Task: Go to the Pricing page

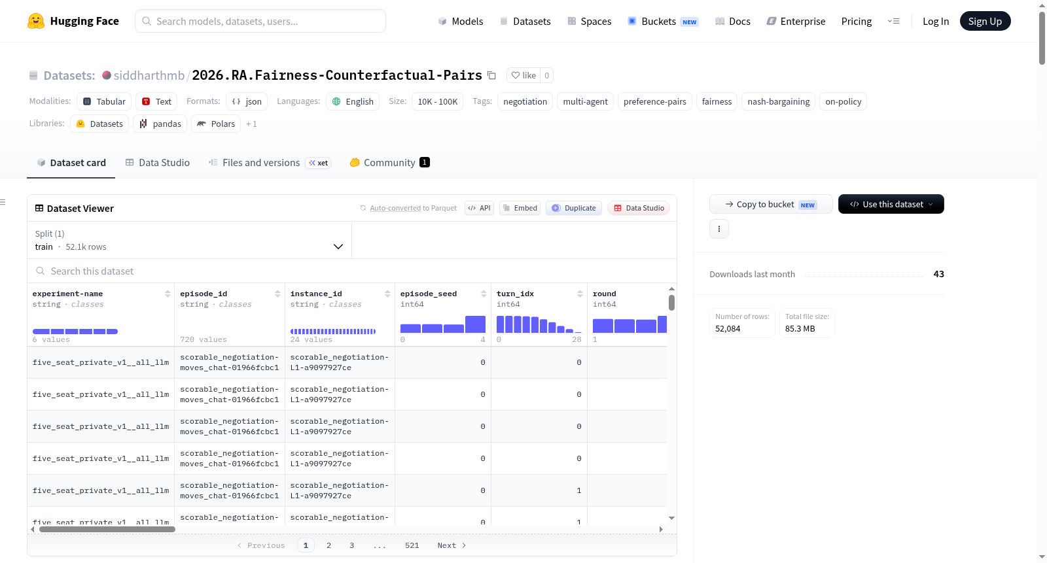Action: (857, 21)
